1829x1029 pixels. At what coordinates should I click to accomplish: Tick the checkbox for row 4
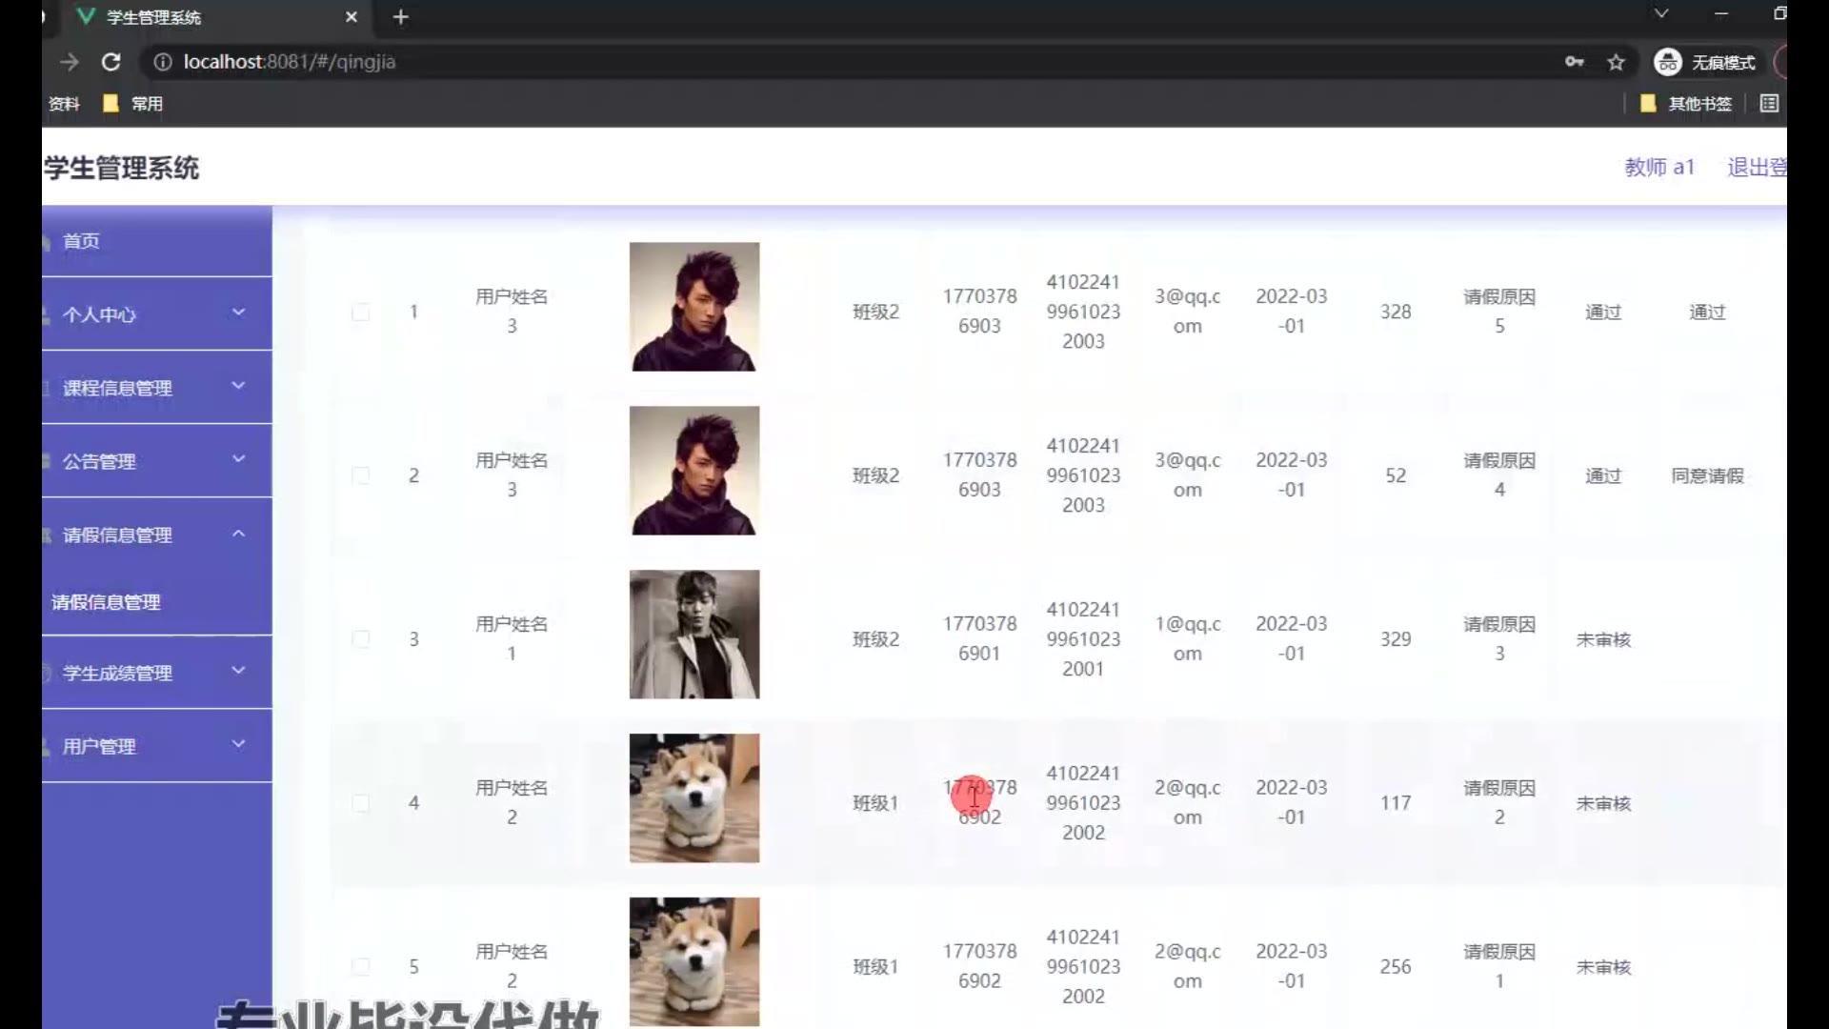point(360,803)
